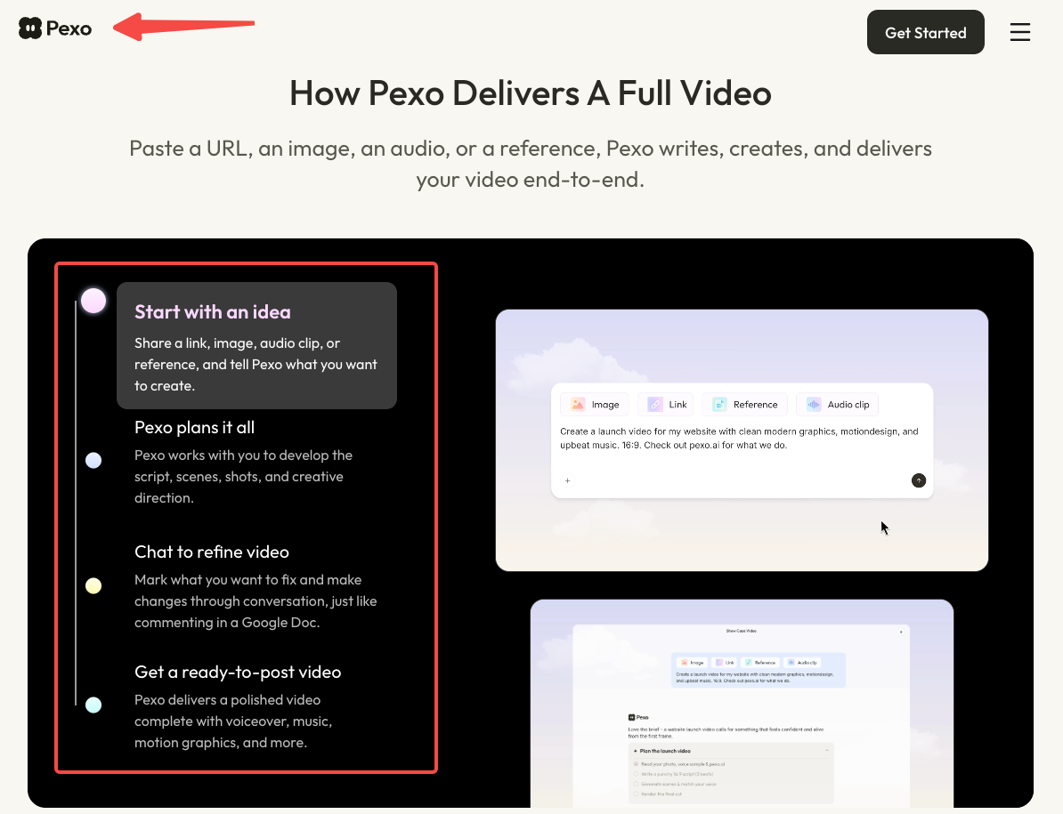Click the pink timeline dot for the first step
Screen dimensions: 1063x814
click(93, 301)
